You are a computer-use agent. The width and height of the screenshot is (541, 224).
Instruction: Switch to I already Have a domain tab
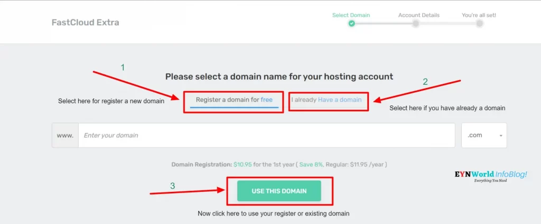point(327,100)
